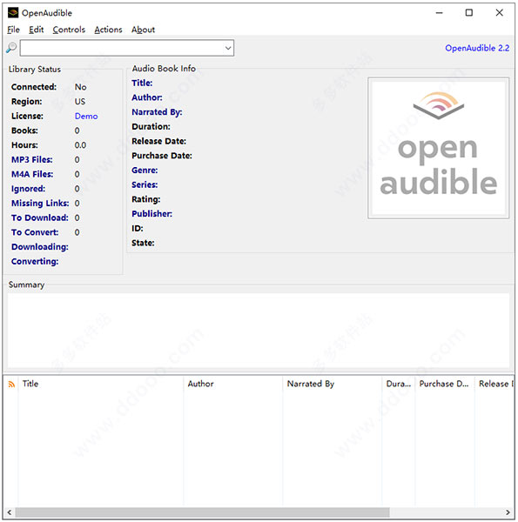The height and width of the screenshot is (522, 518).
Task: Open the Edit menu
Action: click(36, 30)
